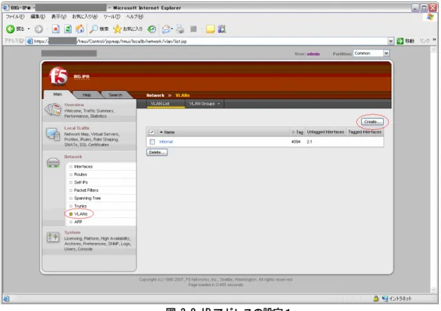Click the Create... button
This screenshot has height=311, width=441.
[372, 122]
